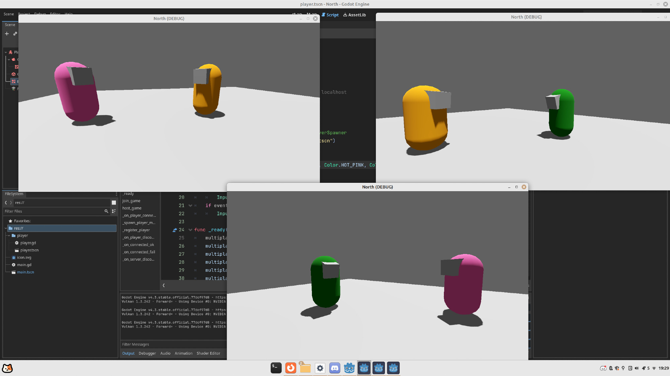Open the clock showing 19:29

[x=664, y=368]
